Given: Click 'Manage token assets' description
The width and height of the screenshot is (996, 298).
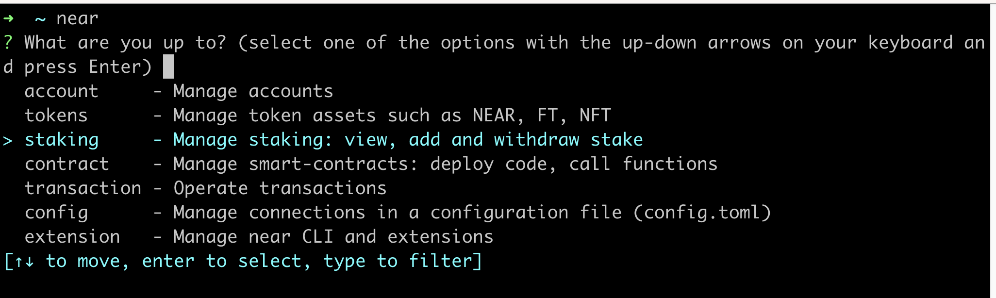Looking at the screenshot, I should coord(275,116).
